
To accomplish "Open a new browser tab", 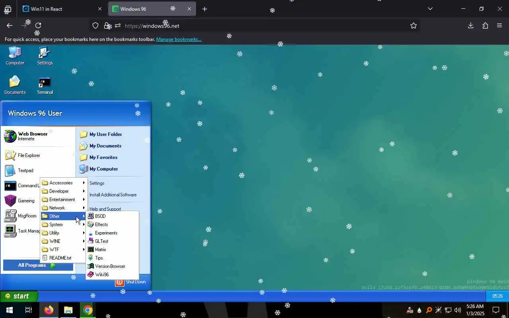I will pyautogui.click(x=204, y=9).
